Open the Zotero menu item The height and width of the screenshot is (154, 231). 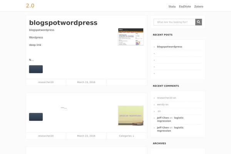(199, 7)
